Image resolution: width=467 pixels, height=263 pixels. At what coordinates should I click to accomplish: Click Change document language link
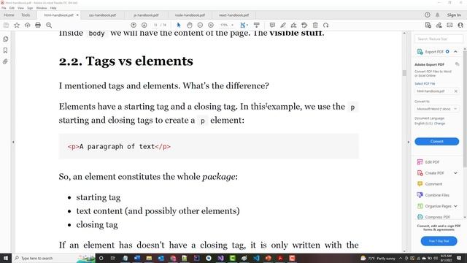tap(439, 123)
